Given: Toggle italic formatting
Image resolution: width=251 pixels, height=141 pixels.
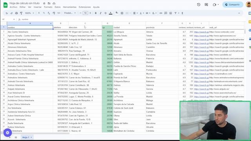Looking at the screenshot, I should [x=100, y=13].
